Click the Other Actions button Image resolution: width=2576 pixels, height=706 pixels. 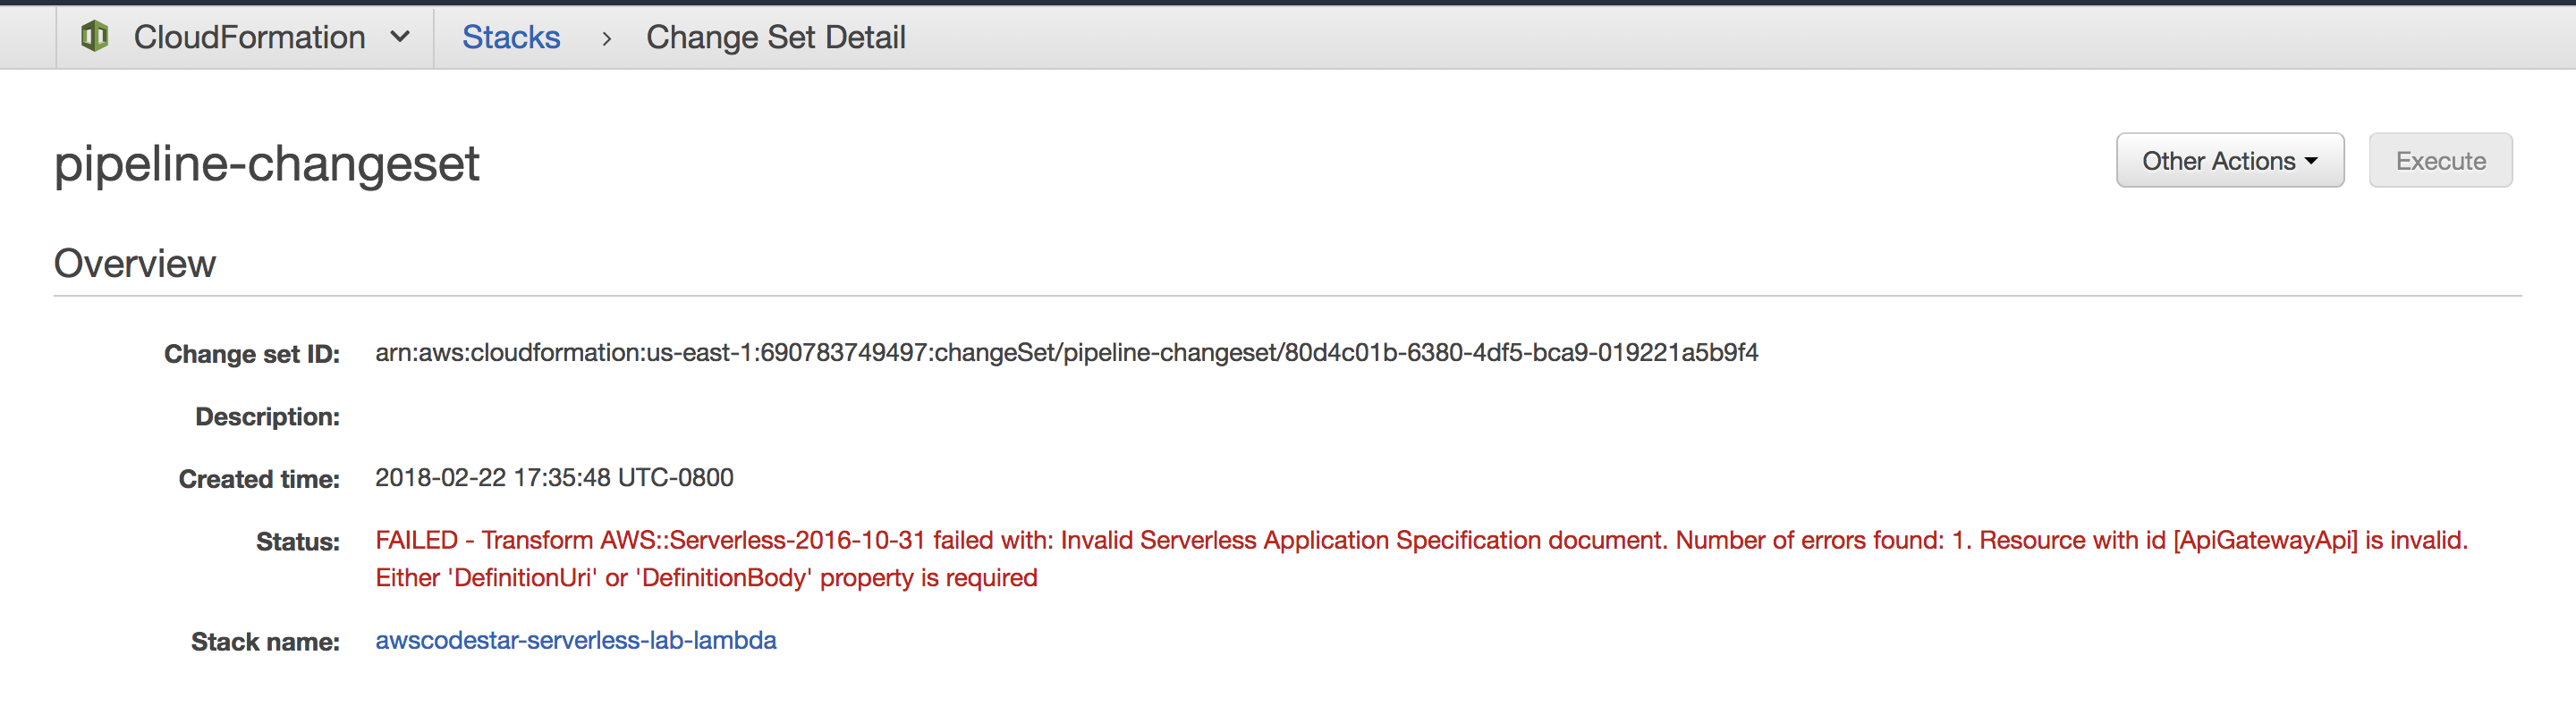pos(2229,160)
